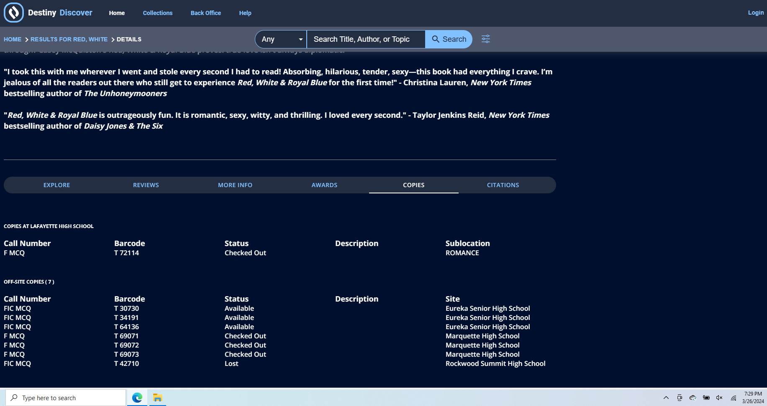Click Eureka Senior High School for T 30730

click(488, 308)
